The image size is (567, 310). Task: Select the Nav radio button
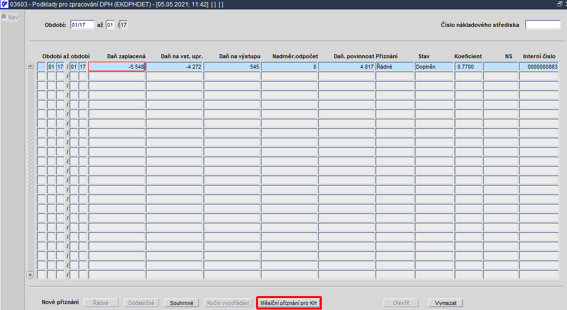click(x=4, y=17)
